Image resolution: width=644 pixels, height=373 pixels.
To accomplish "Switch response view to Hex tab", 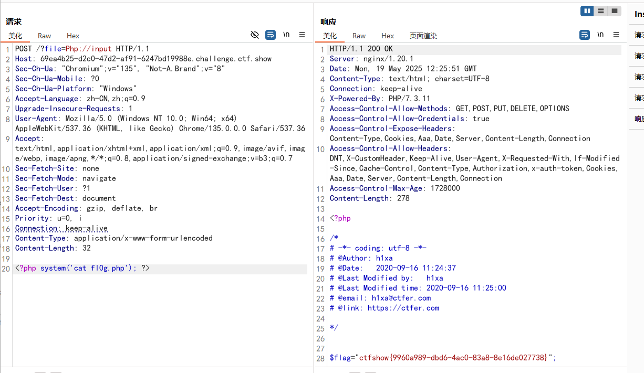I will (388, 36).
